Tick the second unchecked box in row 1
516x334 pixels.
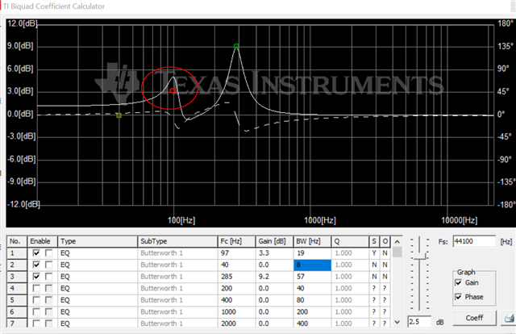[48, 253]
